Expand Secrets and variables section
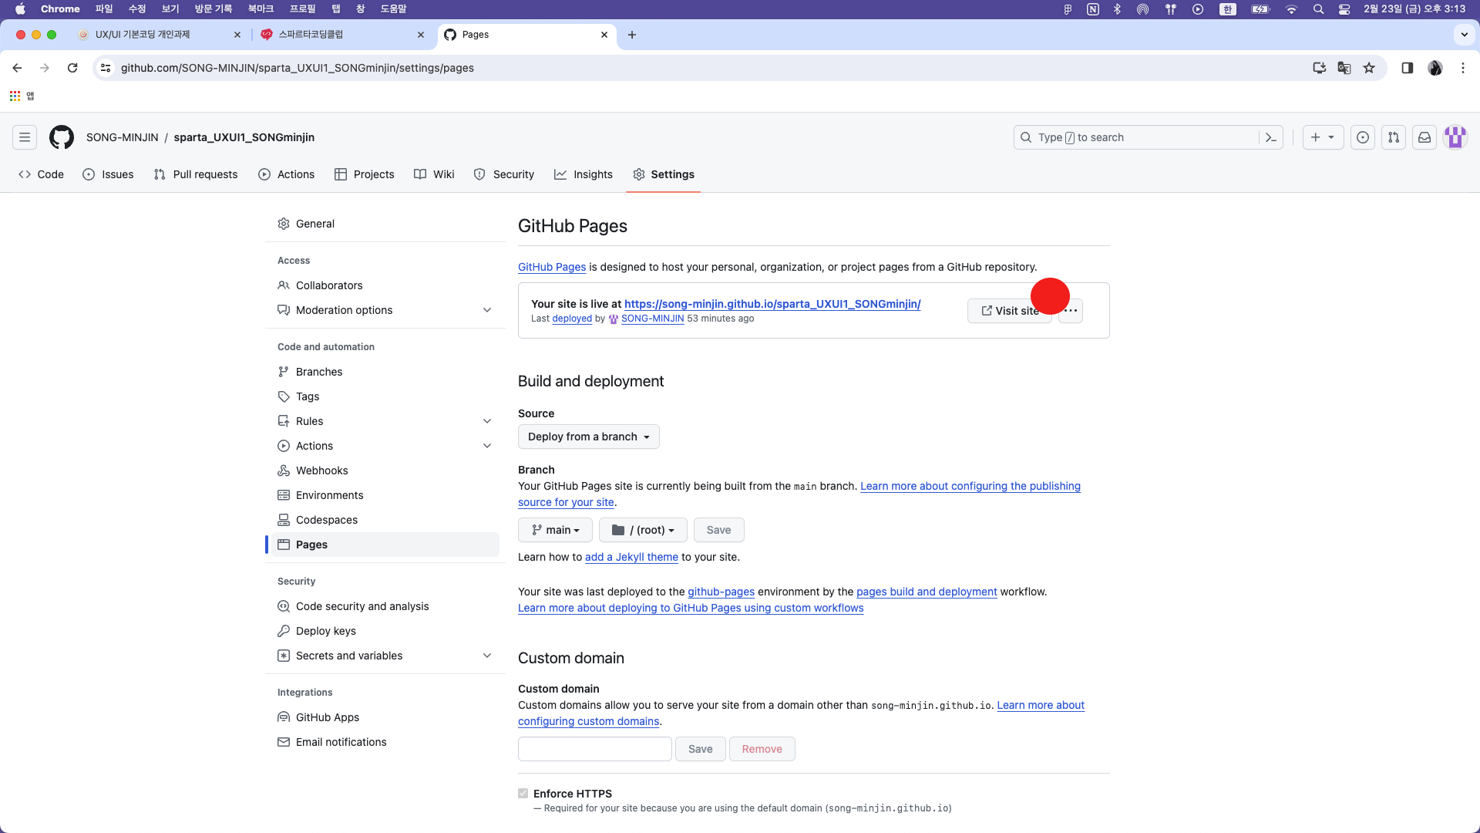Screen dimensions: 1480x833 click(487, 656)
